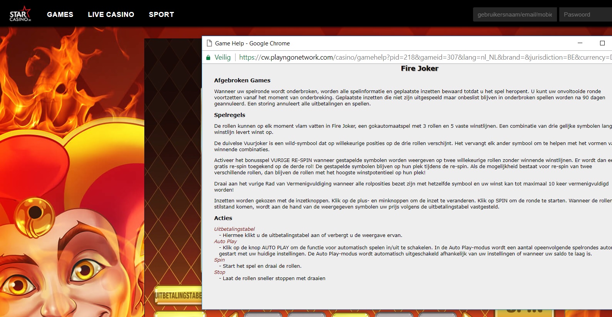Click the UITBETALINGSTABEL button in the game
This screenshot has width=612, height=317.
(x=178, y=295)
